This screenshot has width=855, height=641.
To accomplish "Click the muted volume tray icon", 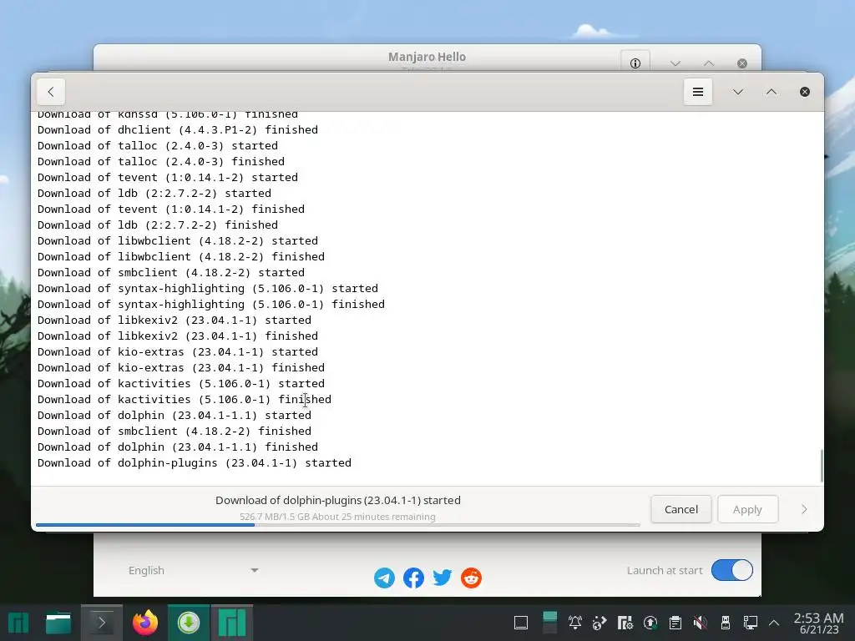I will (701, 623).
